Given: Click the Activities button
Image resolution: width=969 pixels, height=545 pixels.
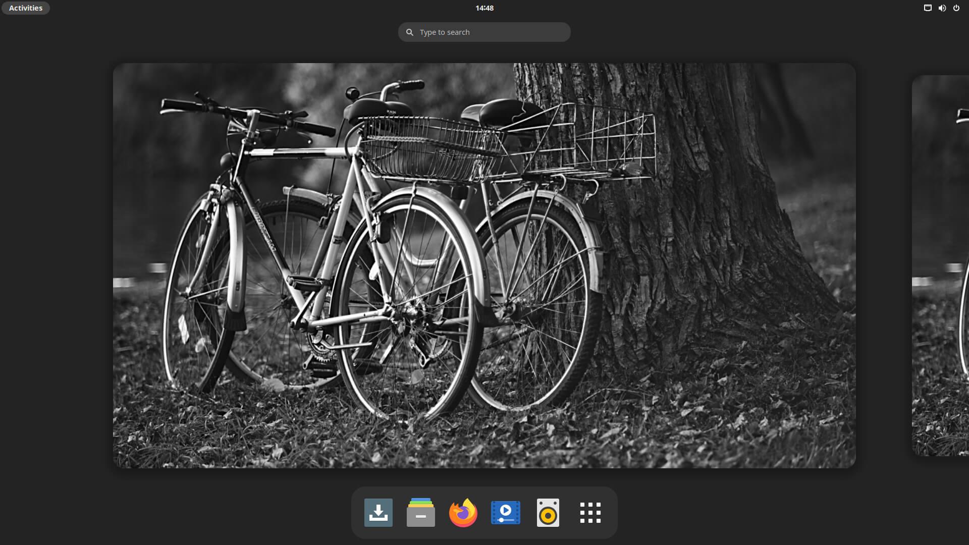Looking at the screenshot, I should coord(25,8).
